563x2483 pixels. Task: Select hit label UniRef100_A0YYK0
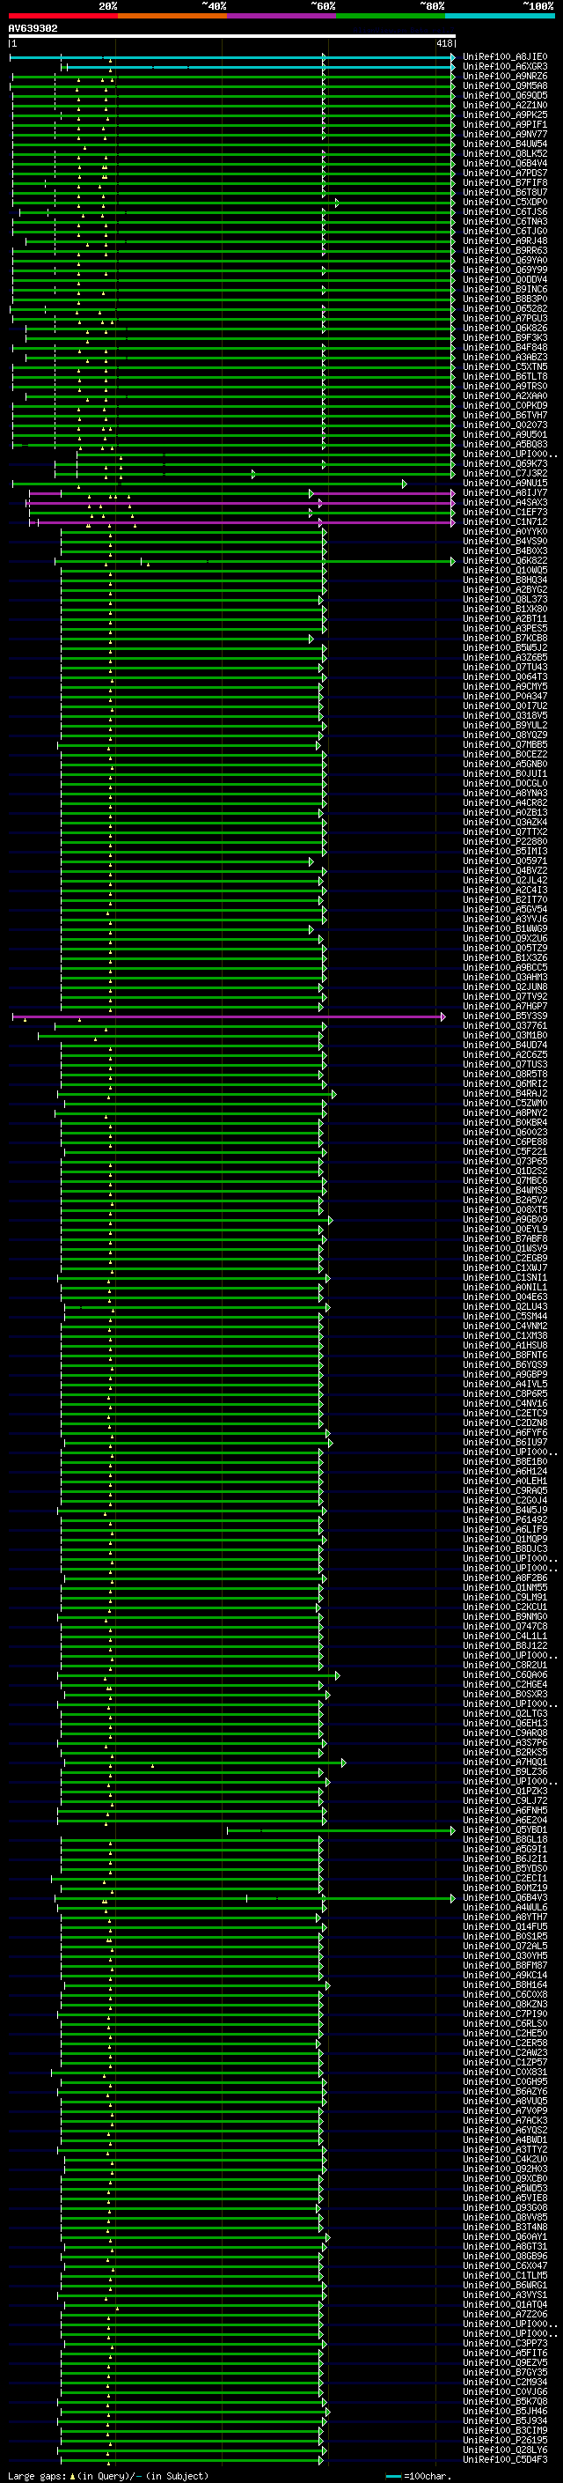pyautogui.click(x=505, y=531)
